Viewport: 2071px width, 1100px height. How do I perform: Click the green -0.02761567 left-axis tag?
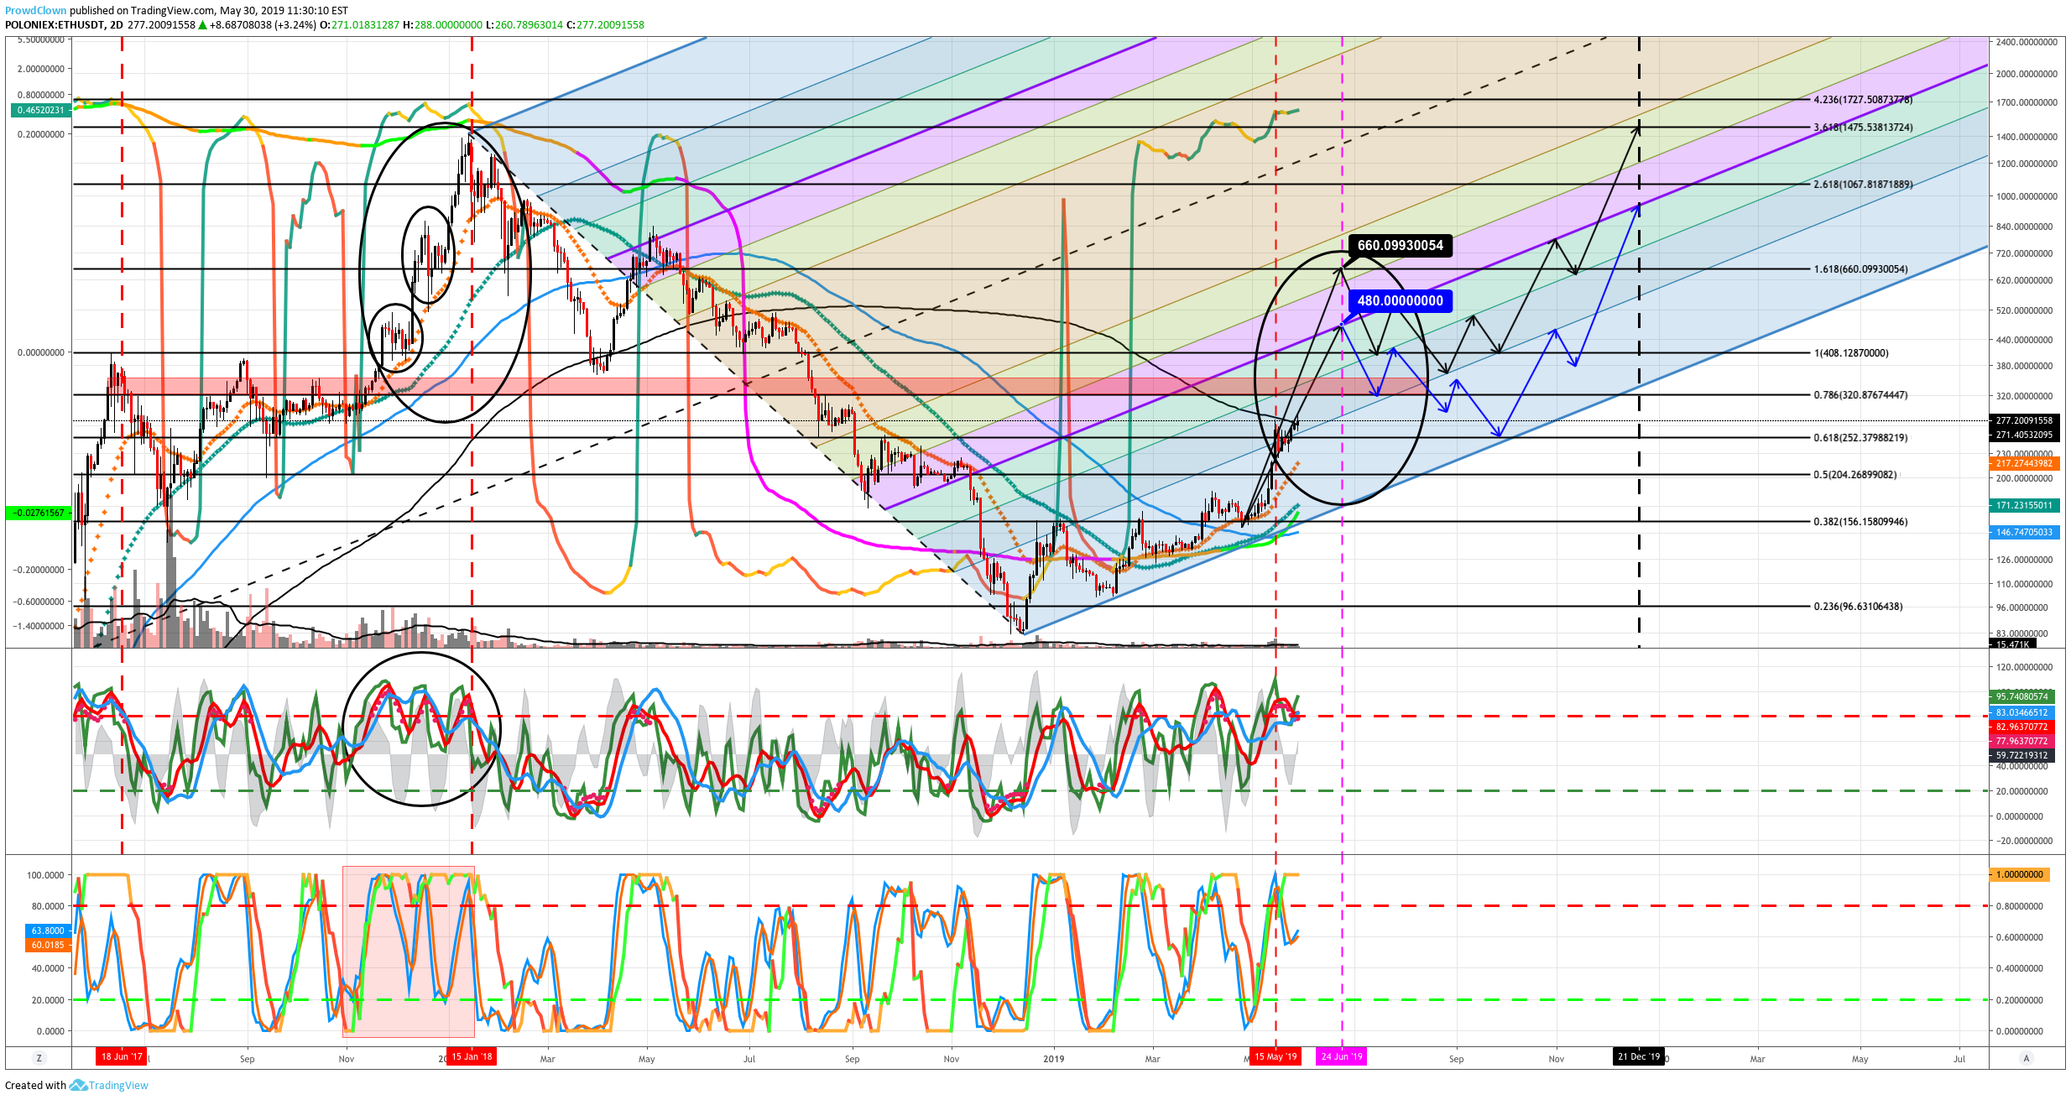tap(39, 513)
